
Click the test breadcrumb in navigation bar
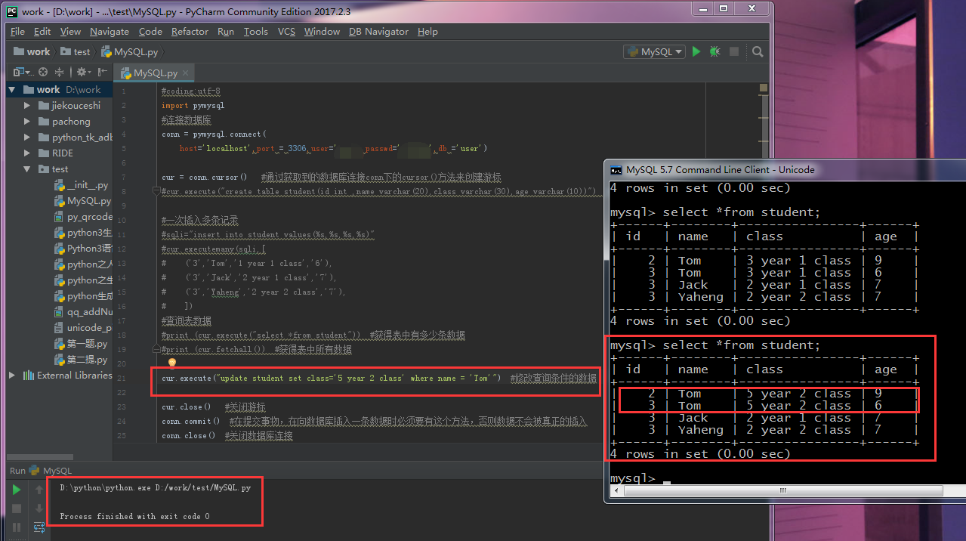point(76,52)
